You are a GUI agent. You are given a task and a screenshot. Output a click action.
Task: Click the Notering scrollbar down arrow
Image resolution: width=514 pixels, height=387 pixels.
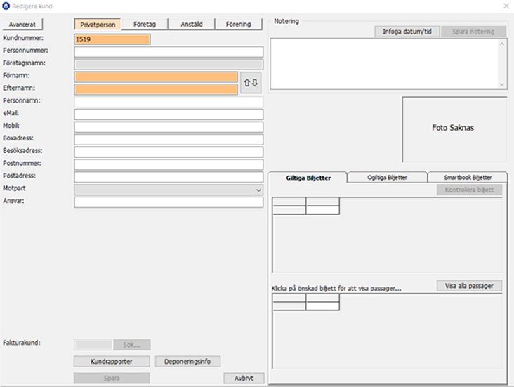(502, 84)
